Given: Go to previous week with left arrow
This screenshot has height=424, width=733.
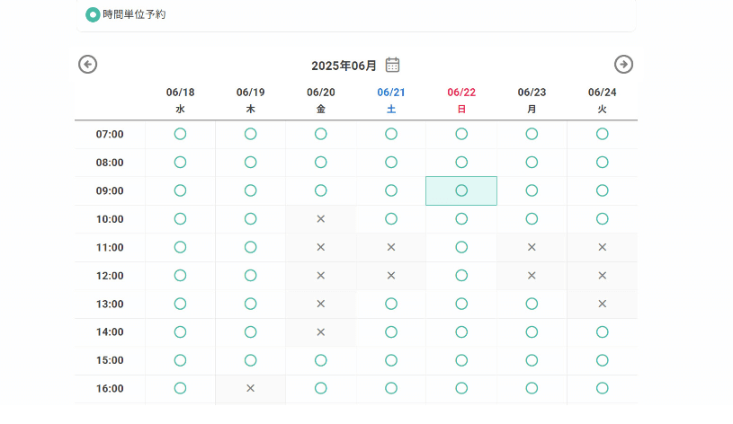Looking at the screenshot, I should (87, 65).
